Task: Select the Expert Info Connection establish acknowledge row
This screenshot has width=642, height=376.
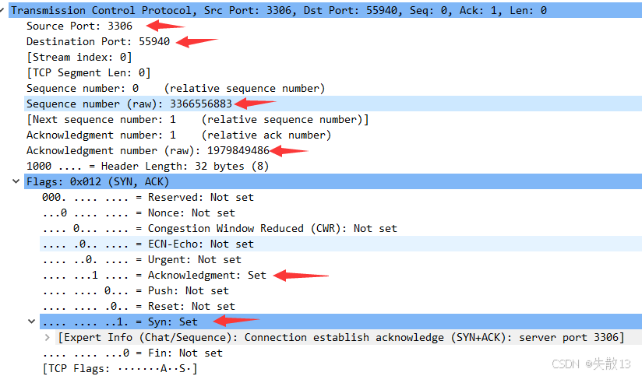Action: (x=341, y=337)
